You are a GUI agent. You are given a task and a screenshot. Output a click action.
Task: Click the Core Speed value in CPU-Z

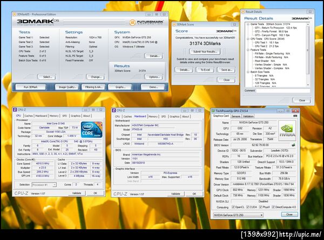click(x=42, y=163)
